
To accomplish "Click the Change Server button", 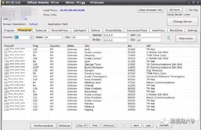I will 182,21.
